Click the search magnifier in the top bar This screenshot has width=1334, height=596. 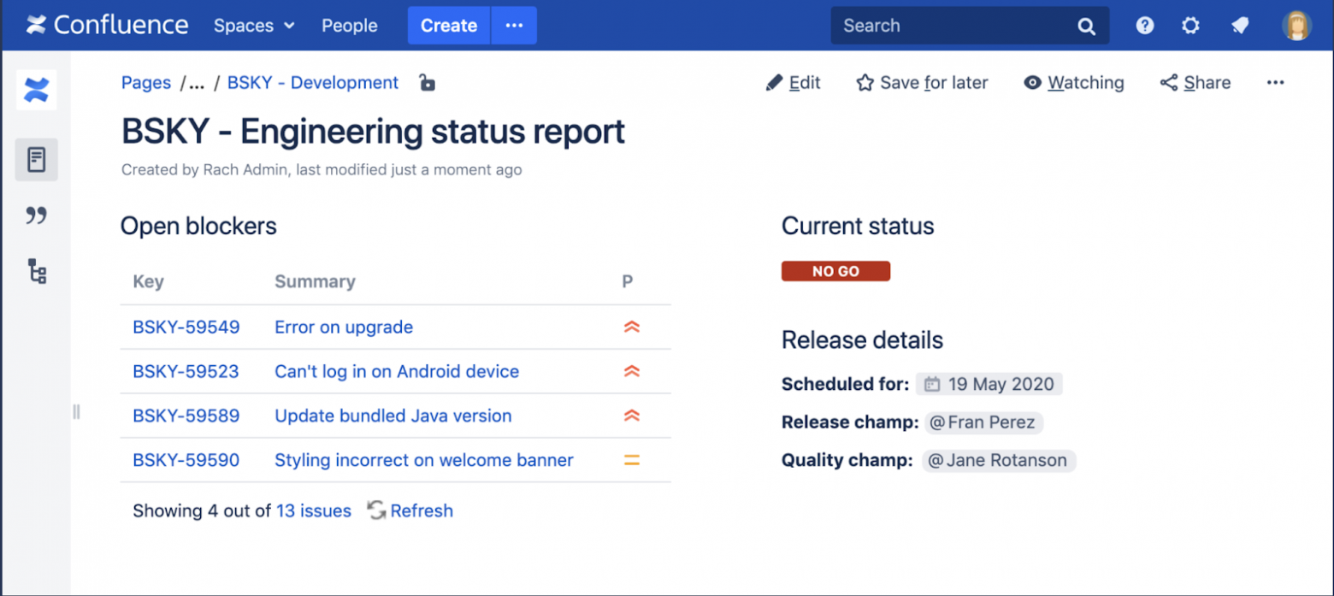coord(1086,26)
